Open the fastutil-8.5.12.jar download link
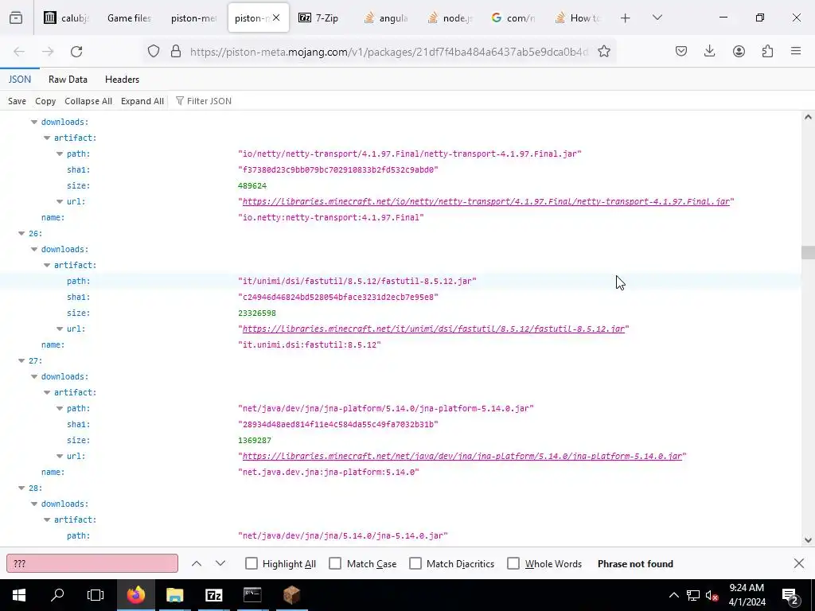 coord(434,329)
